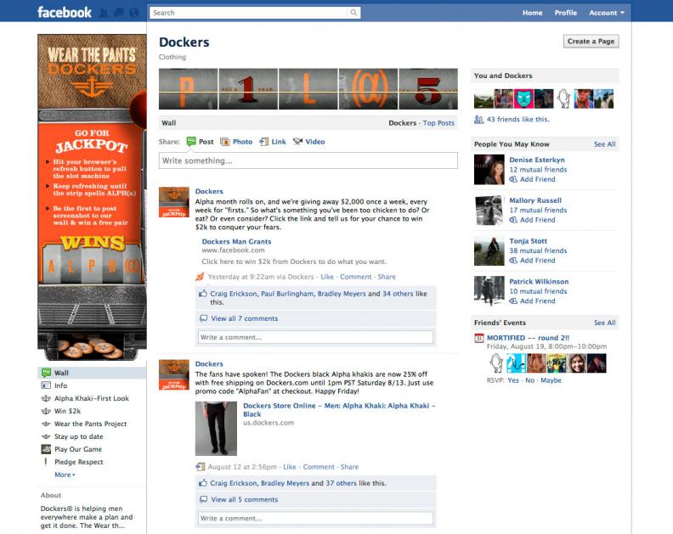The width and height of the screenshot is (673, 534).
Task: Click thumbs-up icon beside Craig Erickson, Paul Burlingham
Action: pos(202,294)
